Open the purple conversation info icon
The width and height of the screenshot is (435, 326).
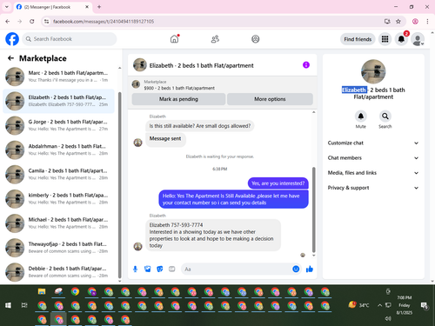[x=306, y=65]
